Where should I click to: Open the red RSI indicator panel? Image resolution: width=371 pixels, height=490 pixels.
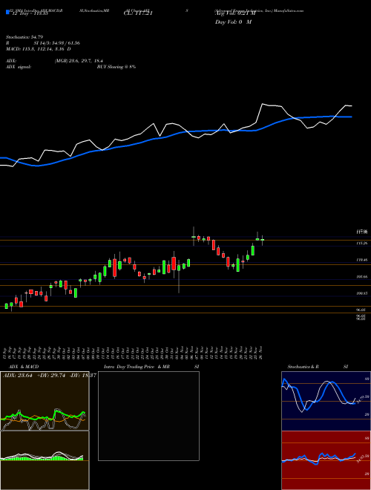(x=326, y=460)
